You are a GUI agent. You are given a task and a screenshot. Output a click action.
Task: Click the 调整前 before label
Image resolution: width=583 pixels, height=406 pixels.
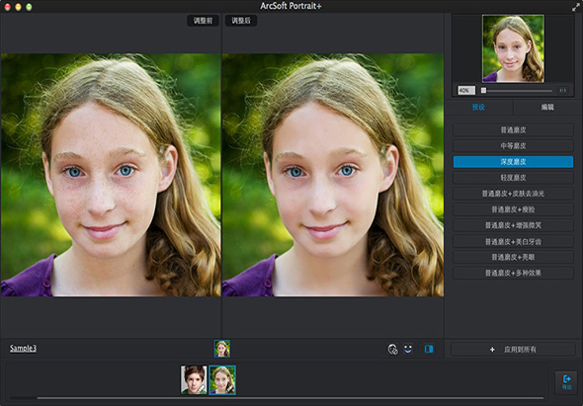click(x=203, y=21)
